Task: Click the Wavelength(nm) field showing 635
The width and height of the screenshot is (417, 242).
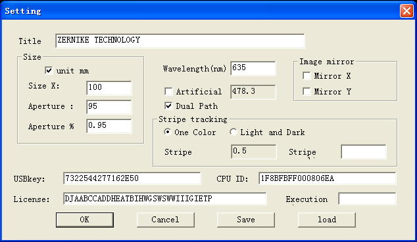Action: [x=253, y=68]
